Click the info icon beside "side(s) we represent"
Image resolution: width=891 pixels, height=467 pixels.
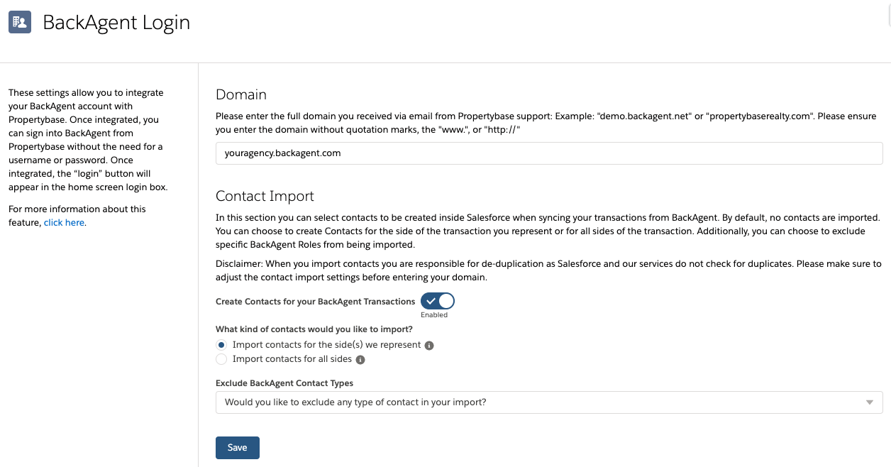click(431, 345)
